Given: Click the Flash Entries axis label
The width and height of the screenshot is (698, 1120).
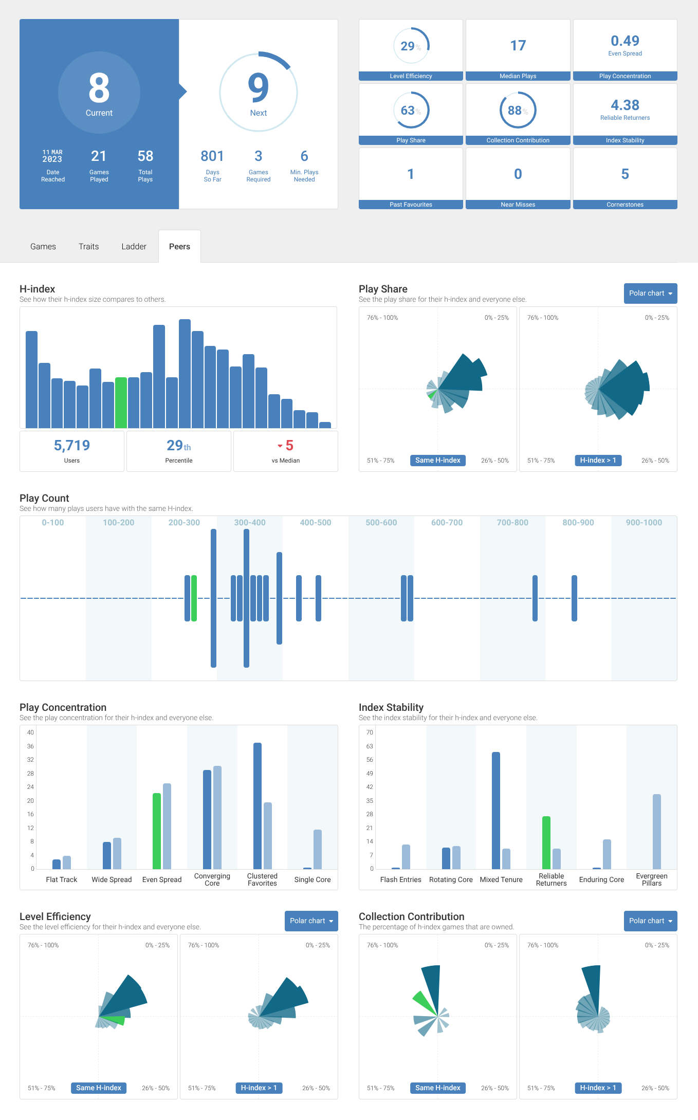Looking at the screenshot, I should [x=401, y=880].
